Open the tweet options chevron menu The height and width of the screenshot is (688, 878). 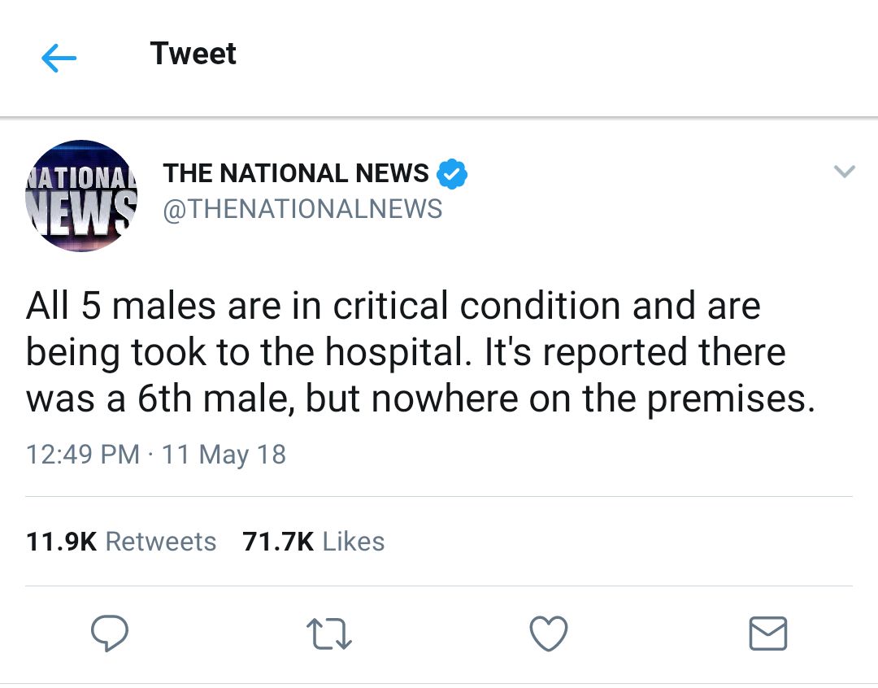(844, 171)
